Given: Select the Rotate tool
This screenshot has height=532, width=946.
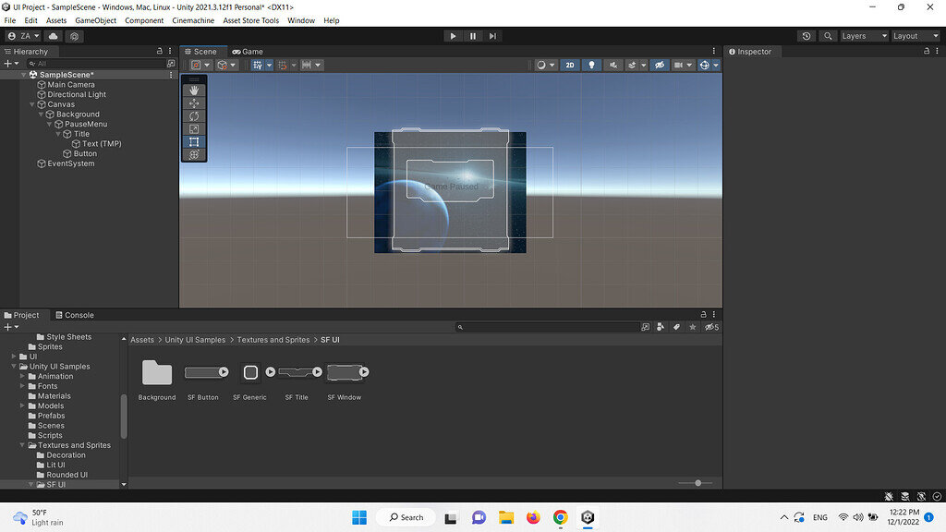Looking at the screenshot, I should pyautogui.click(x=193, y=115).
